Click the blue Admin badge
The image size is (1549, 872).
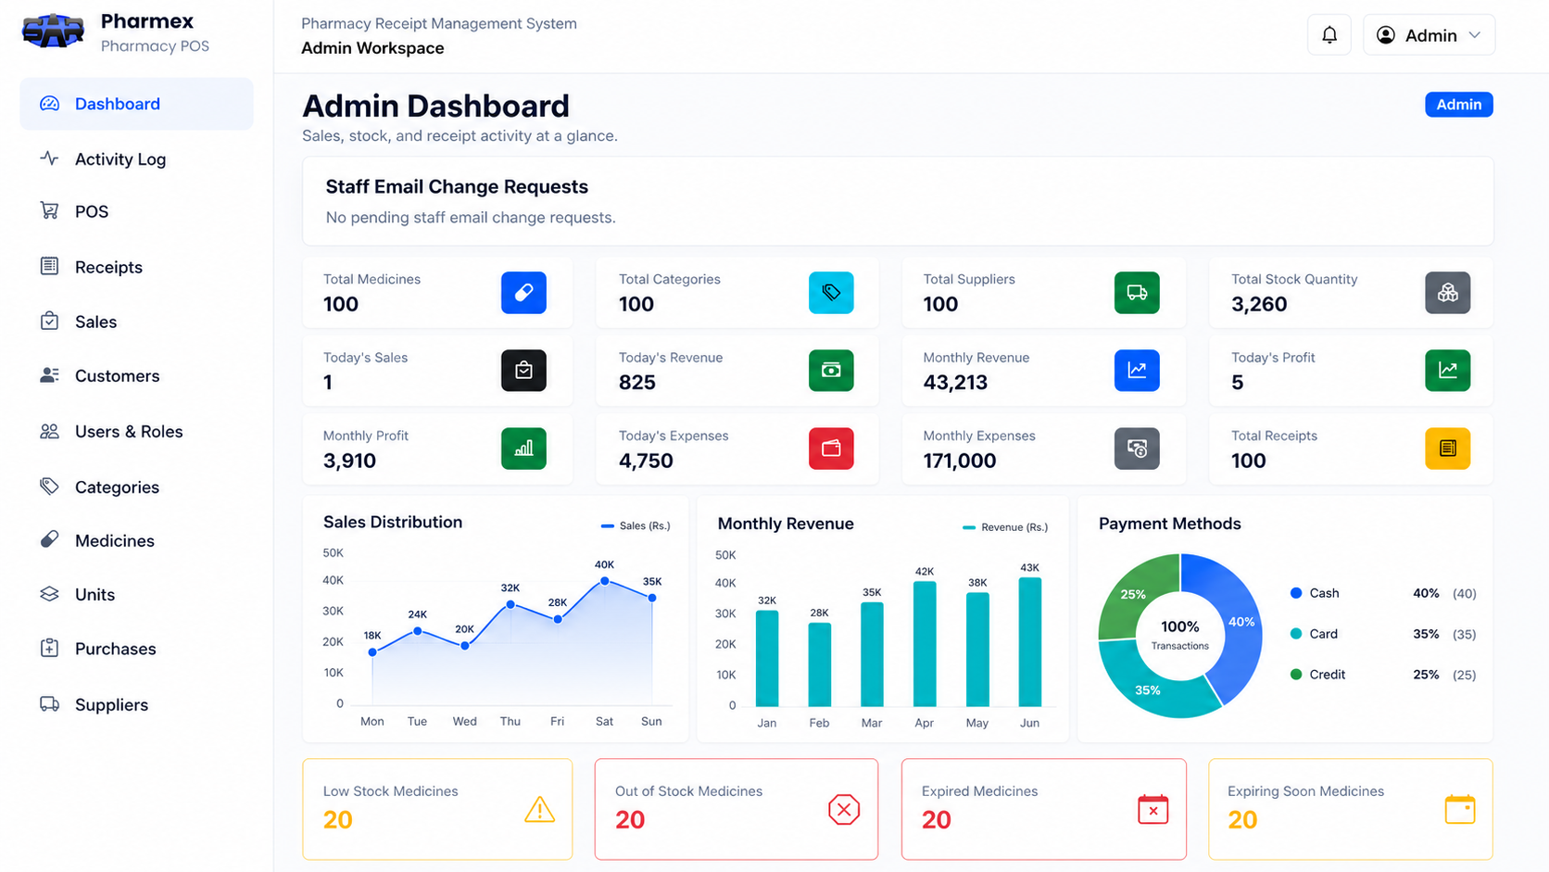tap(1458, 105)
